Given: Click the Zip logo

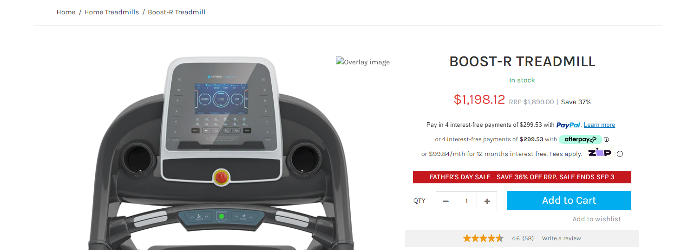Looking at the screenshot, I should point(599,153).
